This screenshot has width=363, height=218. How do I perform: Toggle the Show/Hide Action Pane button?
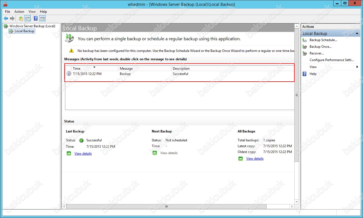click(42, 19)
